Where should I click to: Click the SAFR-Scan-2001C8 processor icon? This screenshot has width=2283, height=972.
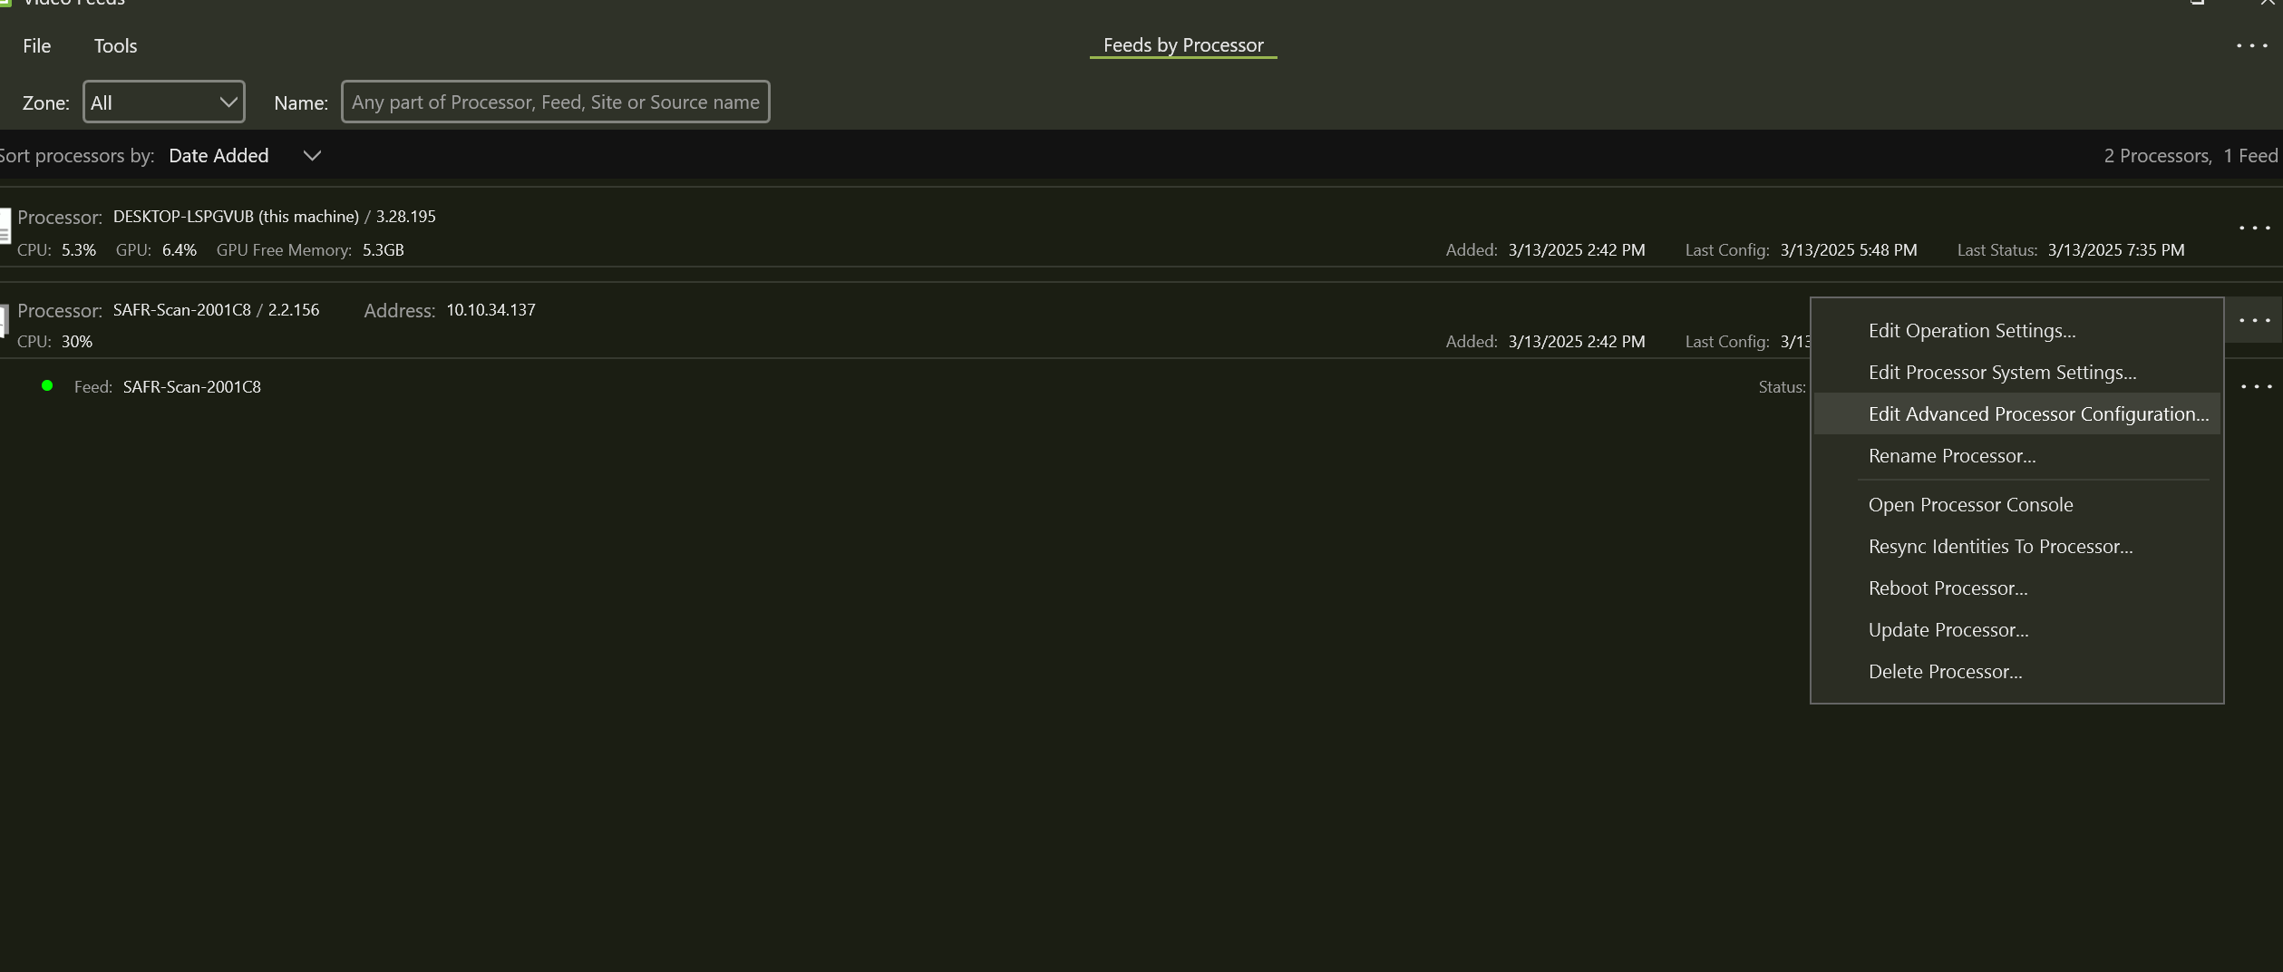pyautogui.click(x=5, y=319)
